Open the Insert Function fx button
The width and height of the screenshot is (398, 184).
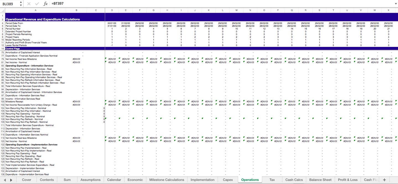coord(46,4)
